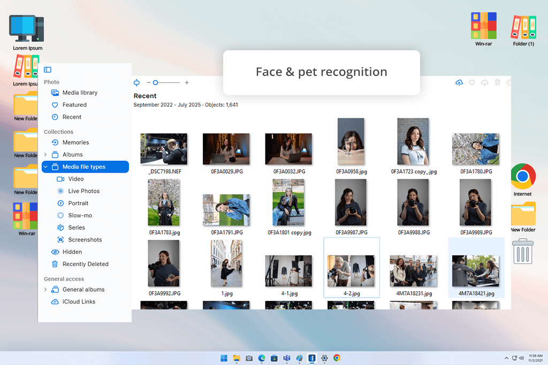Select thumbnail 0F3A9992.JPG
Screen dimensions: 548x365
[164, 263]
